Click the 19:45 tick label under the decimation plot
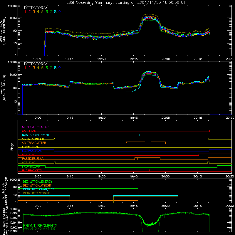 click(133, 206)
